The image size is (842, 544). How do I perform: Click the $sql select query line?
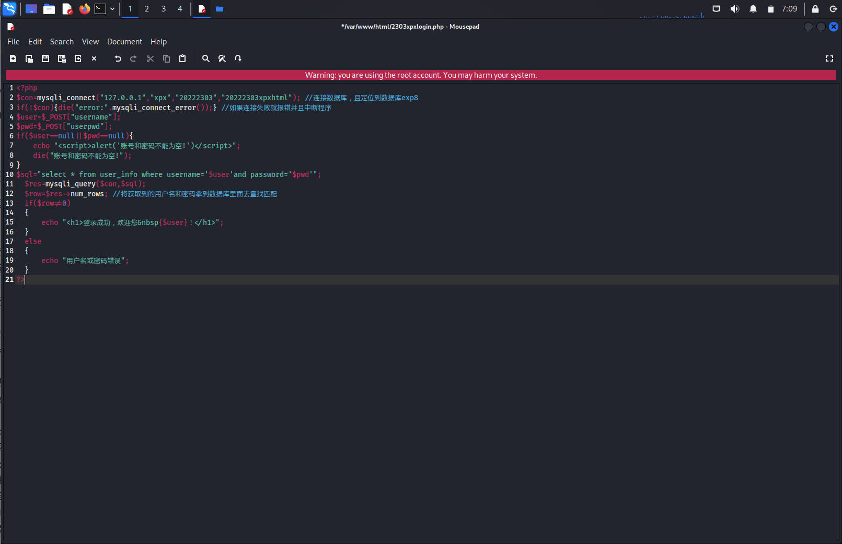coord(169,174)
